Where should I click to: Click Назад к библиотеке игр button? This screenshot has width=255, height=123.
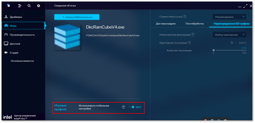pyautogui.click(x=77, y=17)
